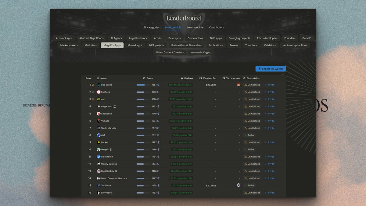Select the Validators category

pos(270,45)
